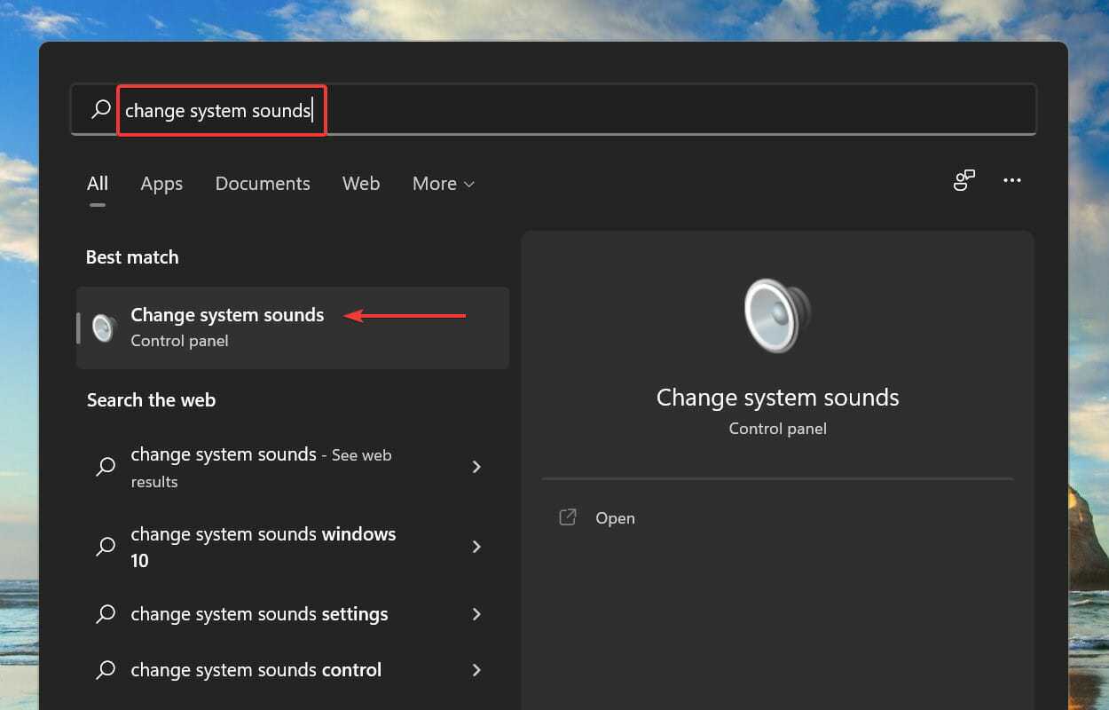Viewport: 1109px width, 710px height.
Task: Click the Open external-link icon
Action: 568,517
